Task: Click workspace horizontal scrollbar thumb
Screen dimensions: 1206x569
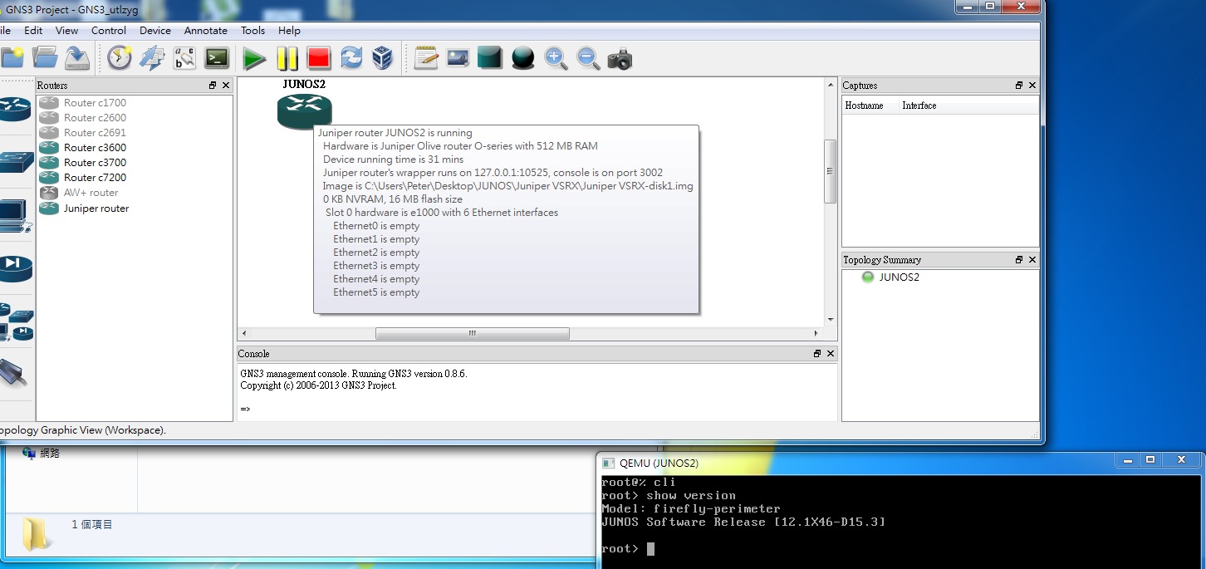Action: point(473,333)
